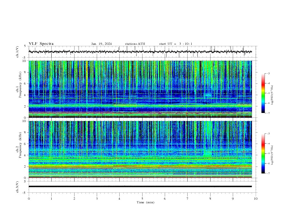Click the "ch.3(V)" axis label
288x223 pixels.
coord(17,187)
